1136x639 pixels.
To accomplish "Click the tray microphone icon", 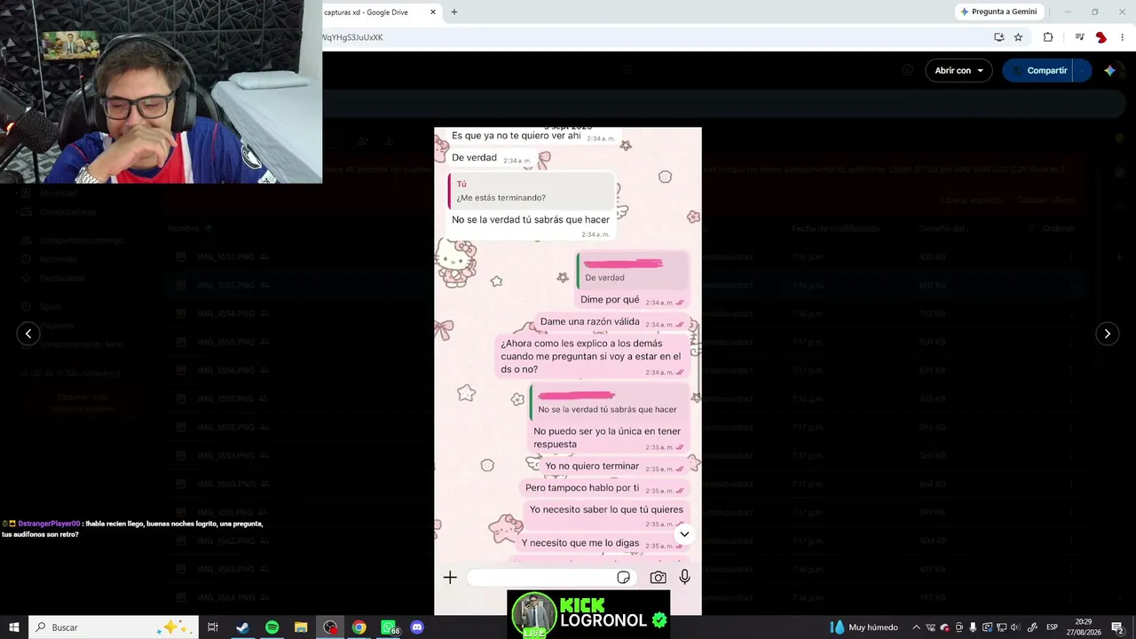I will point(973,627).
